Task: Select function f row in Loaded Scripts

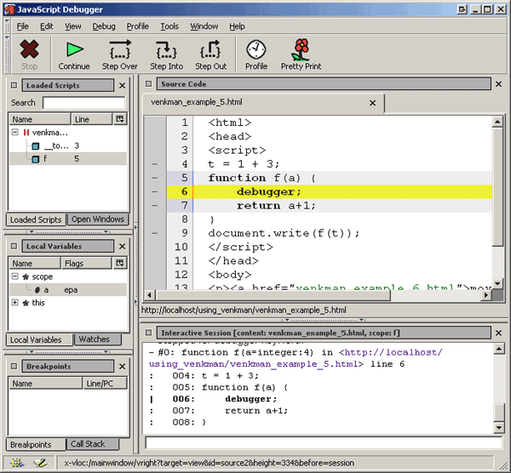Action: click(x=67, y=158)
